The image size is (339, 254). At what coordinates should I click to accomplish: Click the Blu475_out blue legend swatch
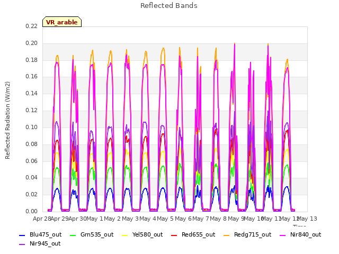[22, 235]
